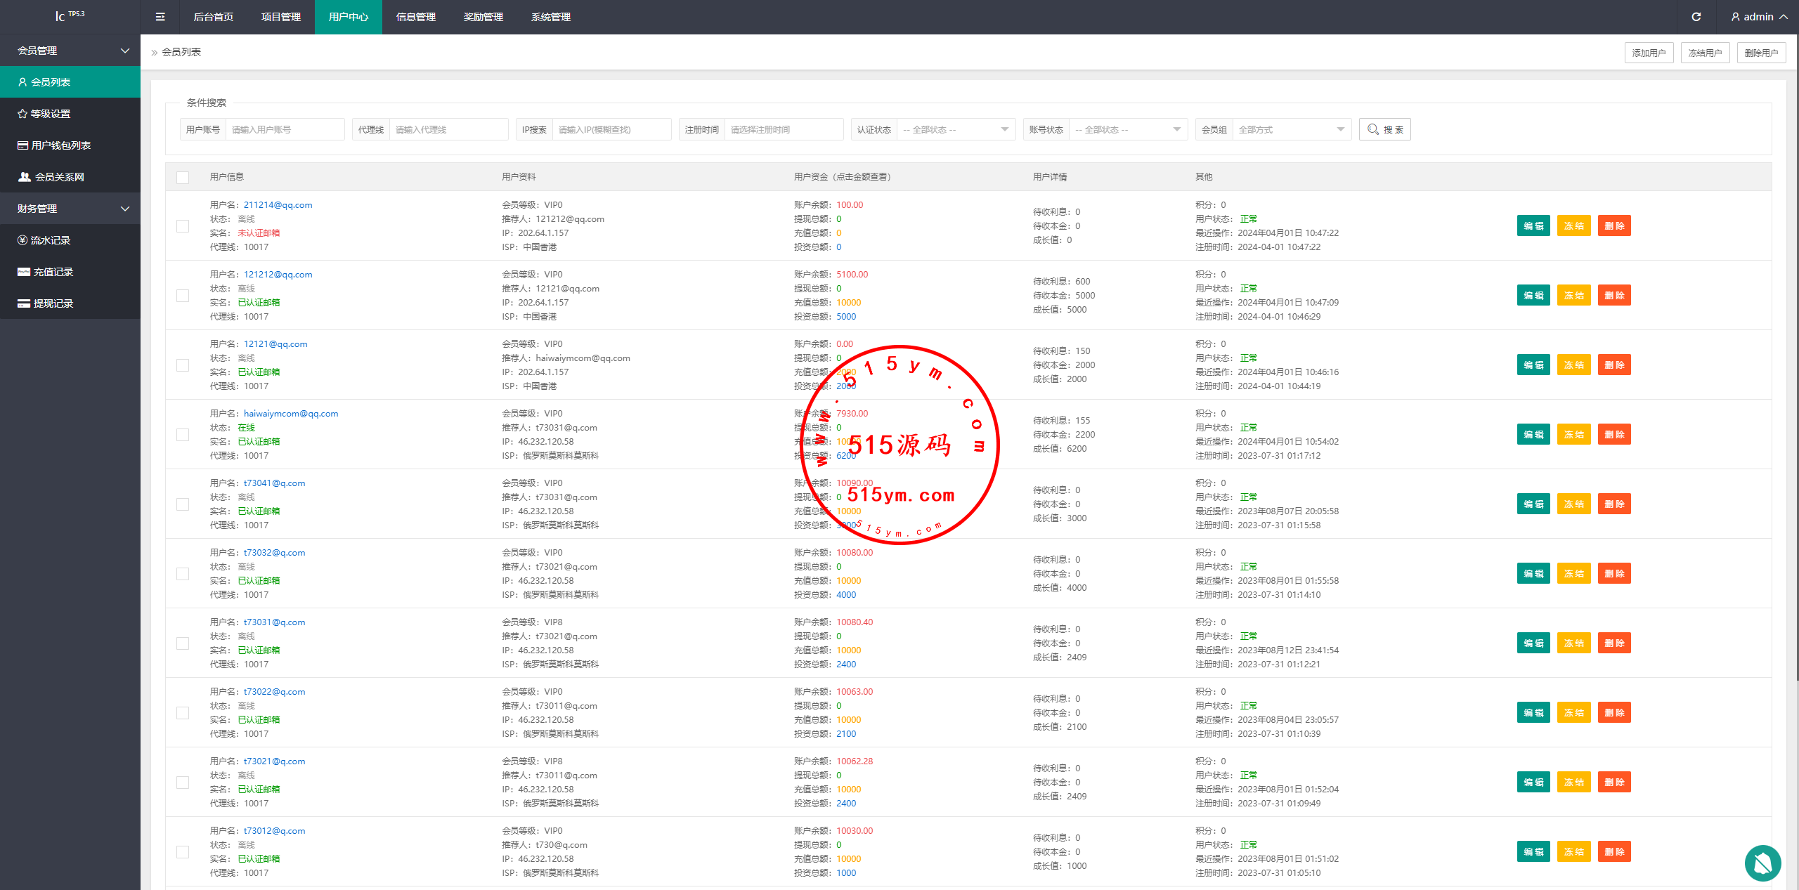Open 用户钱包列表 in sidebar
The height and width of the screenshot is (890, 1799).
(60, 145)
